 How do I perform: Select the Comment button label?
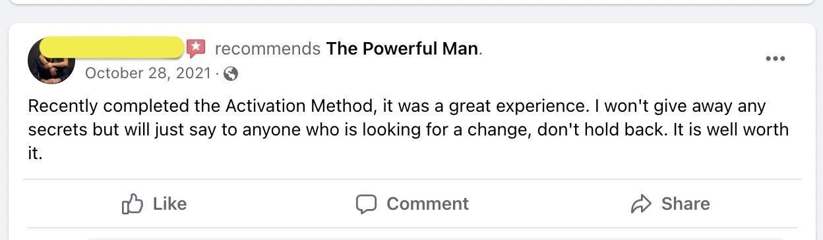(427, 204)
